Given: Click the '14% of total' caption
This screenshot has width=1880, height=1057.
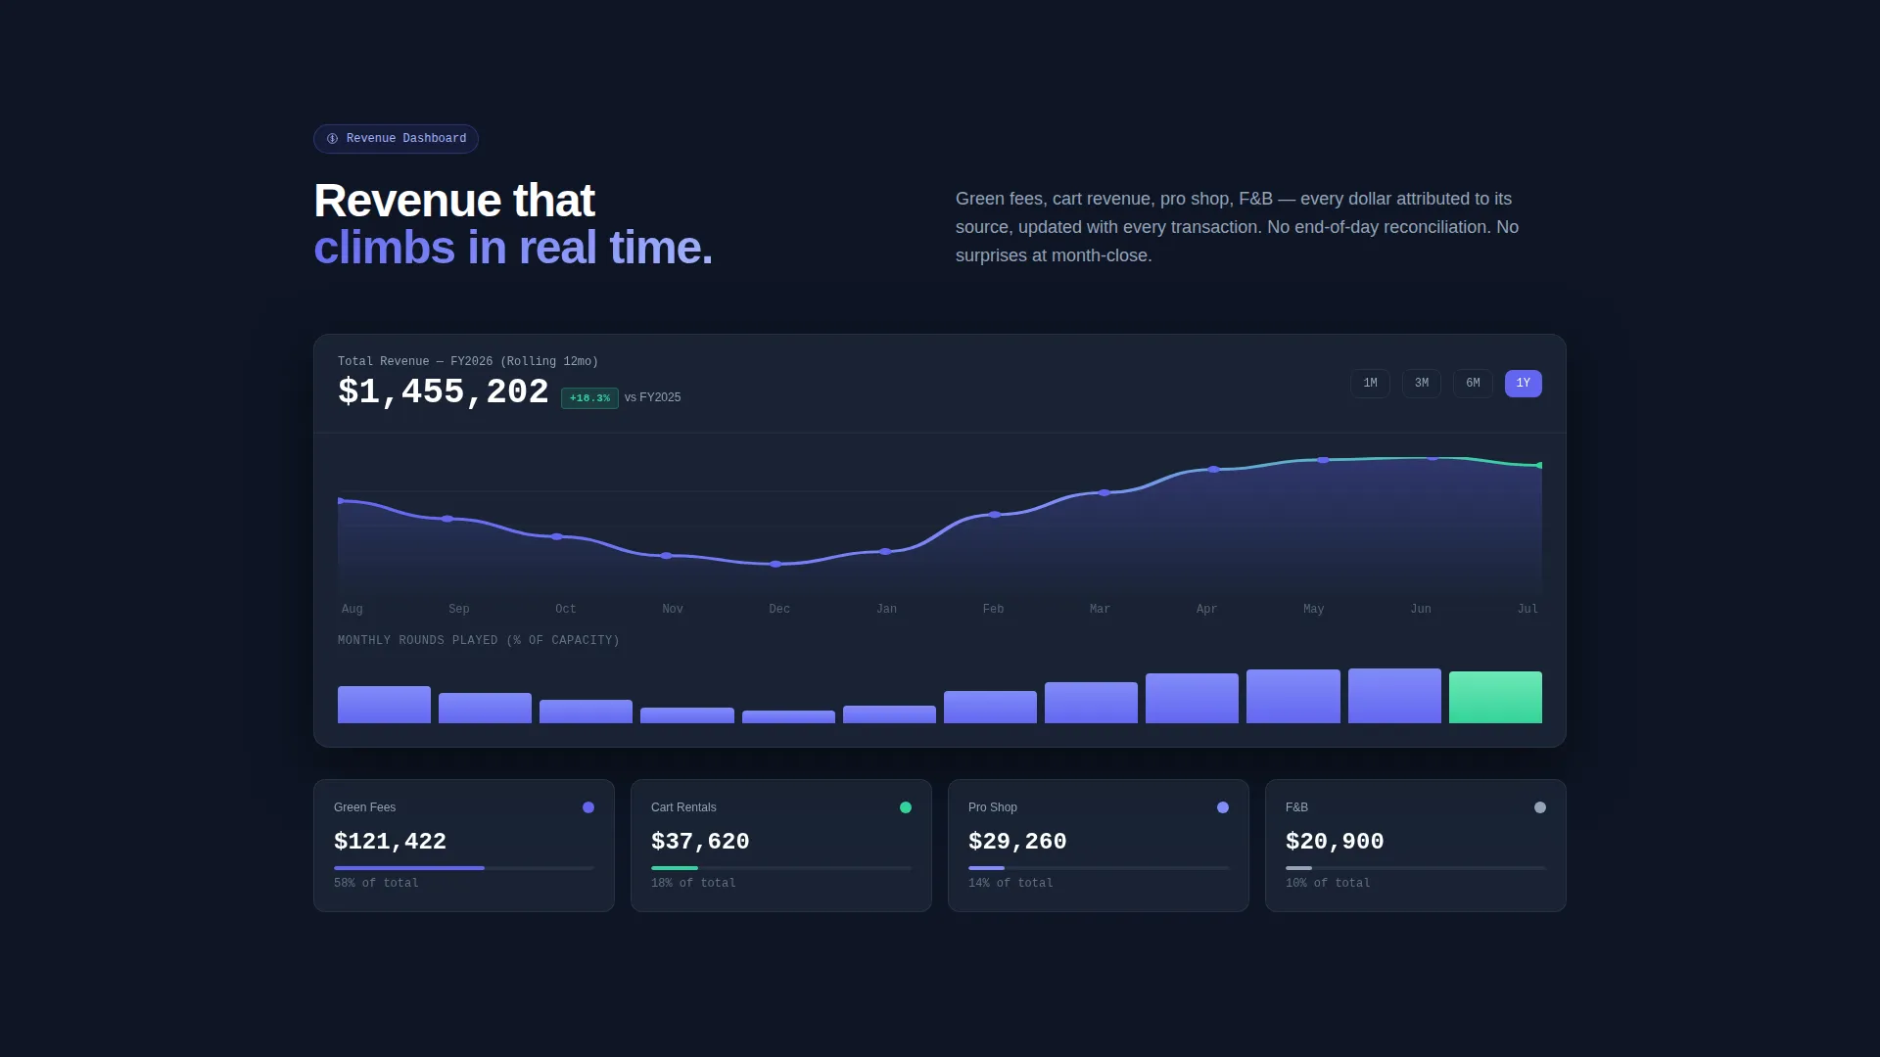Looking at the screenshot, I should (x=1010, y=883).
